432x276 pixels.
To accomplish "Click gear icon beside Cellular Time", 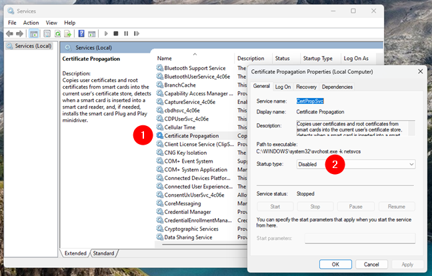I will [x=160, y=127].
